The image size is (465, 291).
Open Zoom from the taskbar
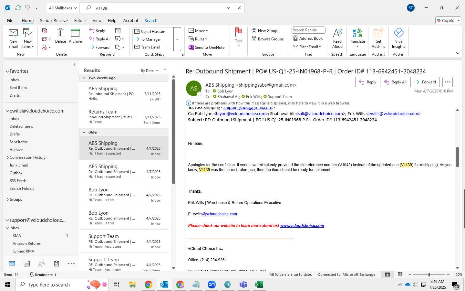(x=212, y=285)
